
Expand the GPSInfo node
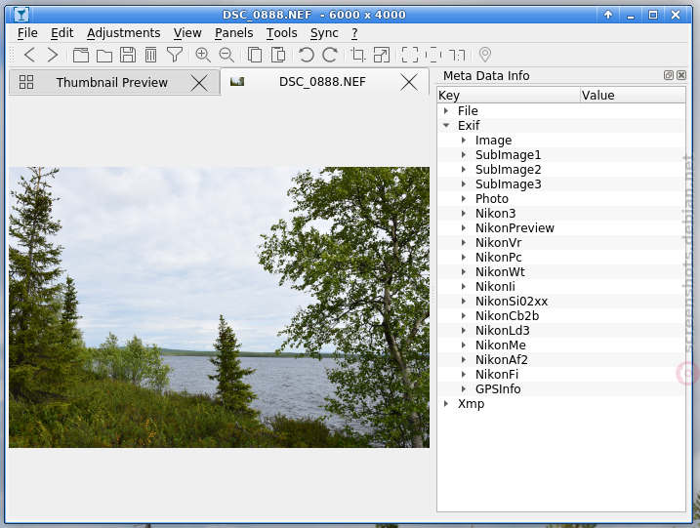coord(464,389)
